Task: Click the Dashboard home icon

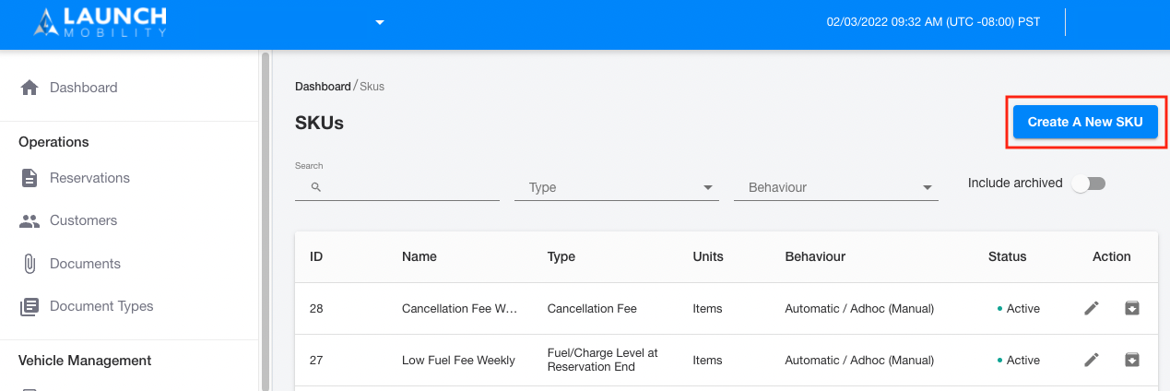Action: click(30, 88)
